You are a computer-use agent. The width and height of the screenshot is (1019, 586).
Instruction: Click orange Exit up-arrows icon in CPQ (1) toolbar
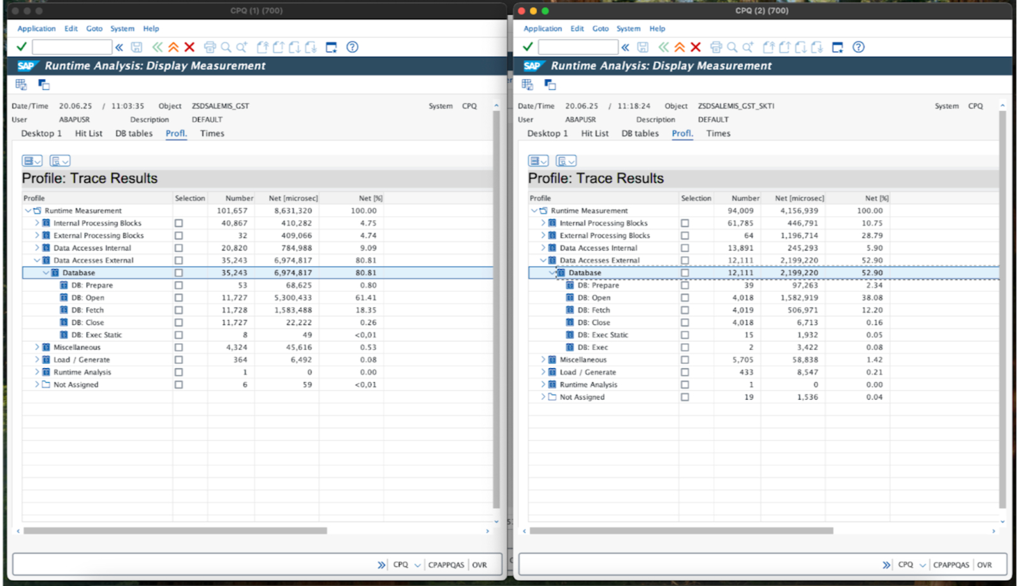173,47
